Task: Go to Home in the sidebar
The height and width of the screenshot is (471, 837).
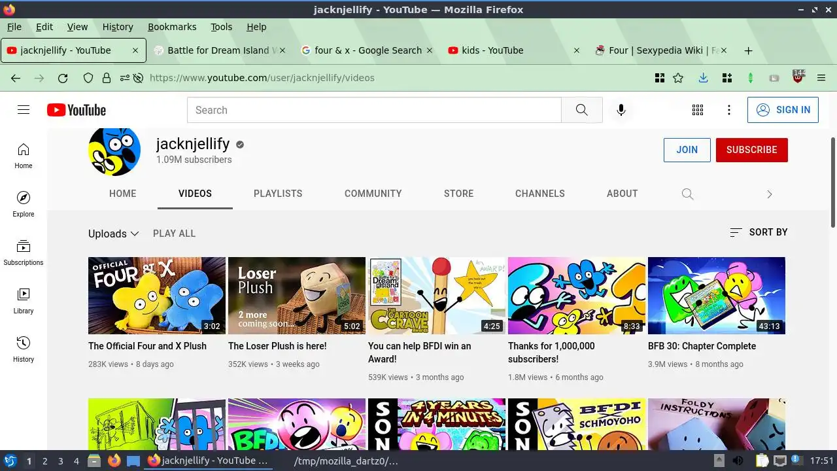Action: coord(24,156)
